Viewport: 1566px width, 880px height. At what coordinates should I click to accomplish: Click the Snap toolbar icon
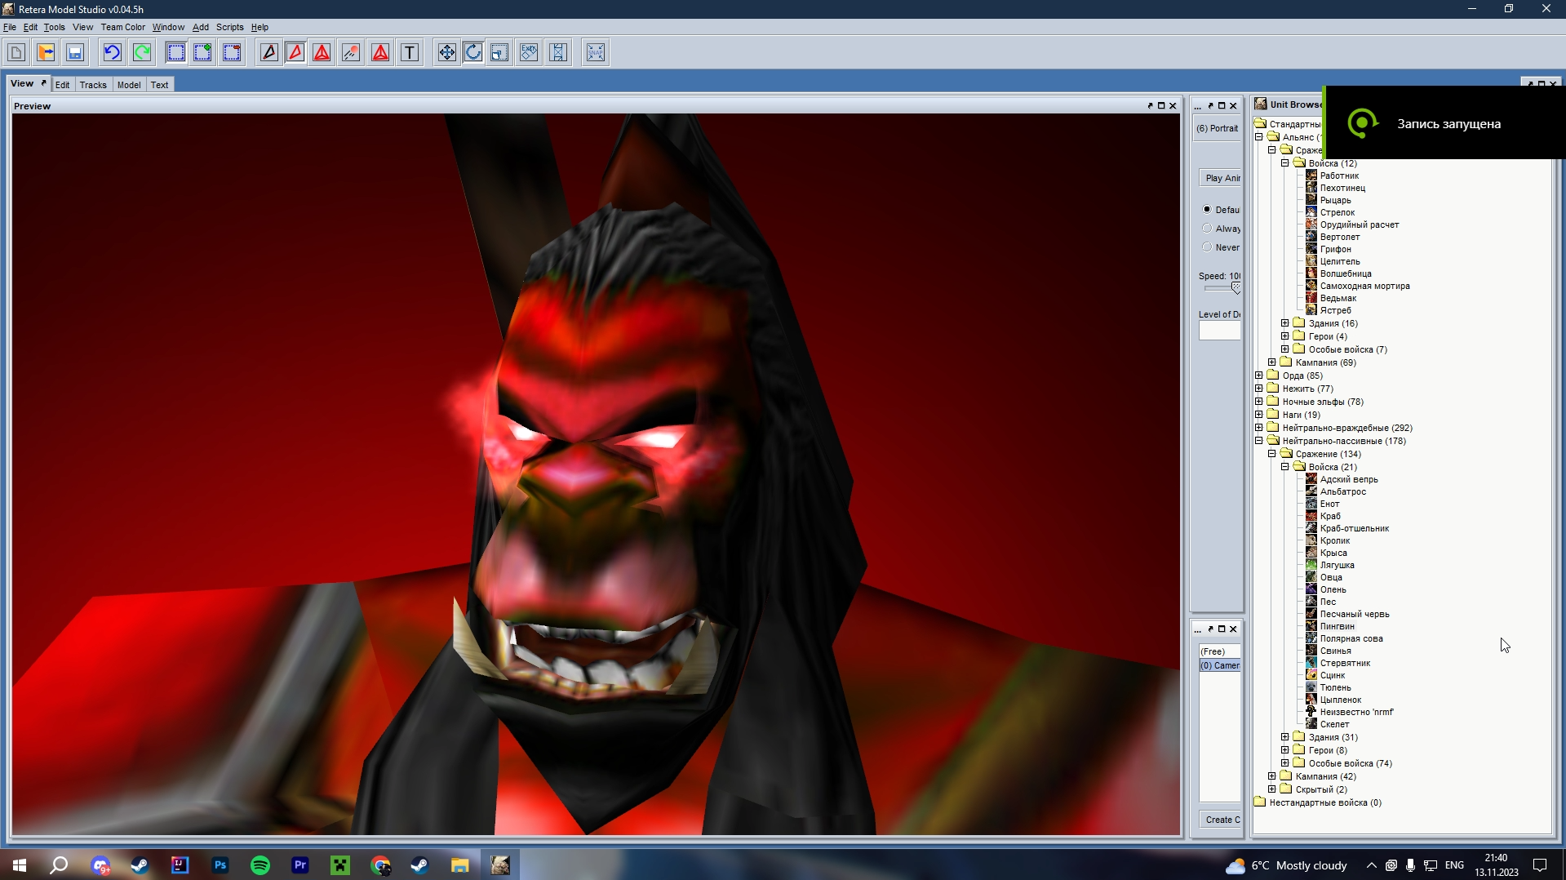pyautogui.click(x=596, y=53)
